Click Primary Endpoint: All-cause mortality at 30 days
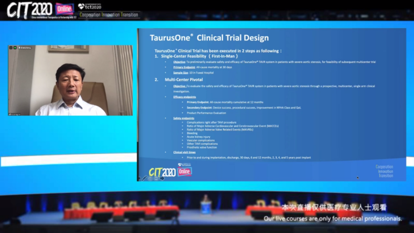Image resolution: width=414 pixels, height=233 pixels. click(202, 67)
